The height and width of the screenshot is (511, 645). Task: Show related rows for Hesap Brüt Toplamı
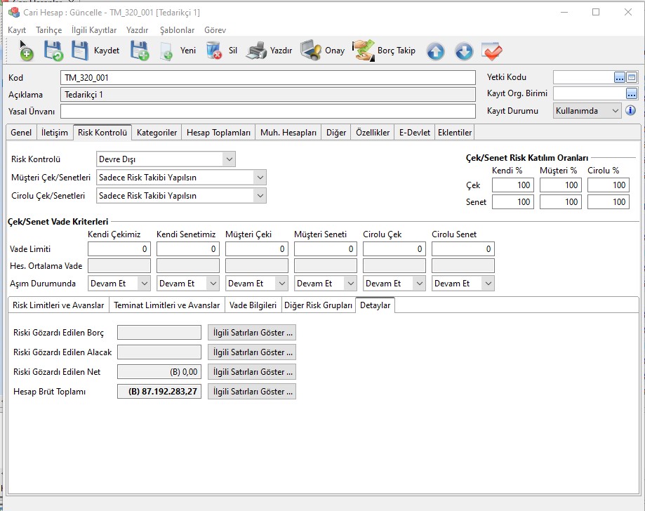pyautogui.click(x=251, y=392)
